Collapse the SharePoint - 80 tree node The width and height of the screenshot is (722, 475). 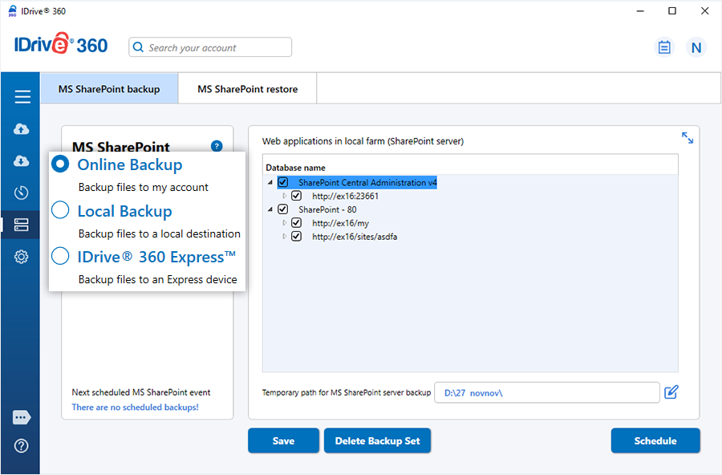pyautogui.click(x=270, y=209)
